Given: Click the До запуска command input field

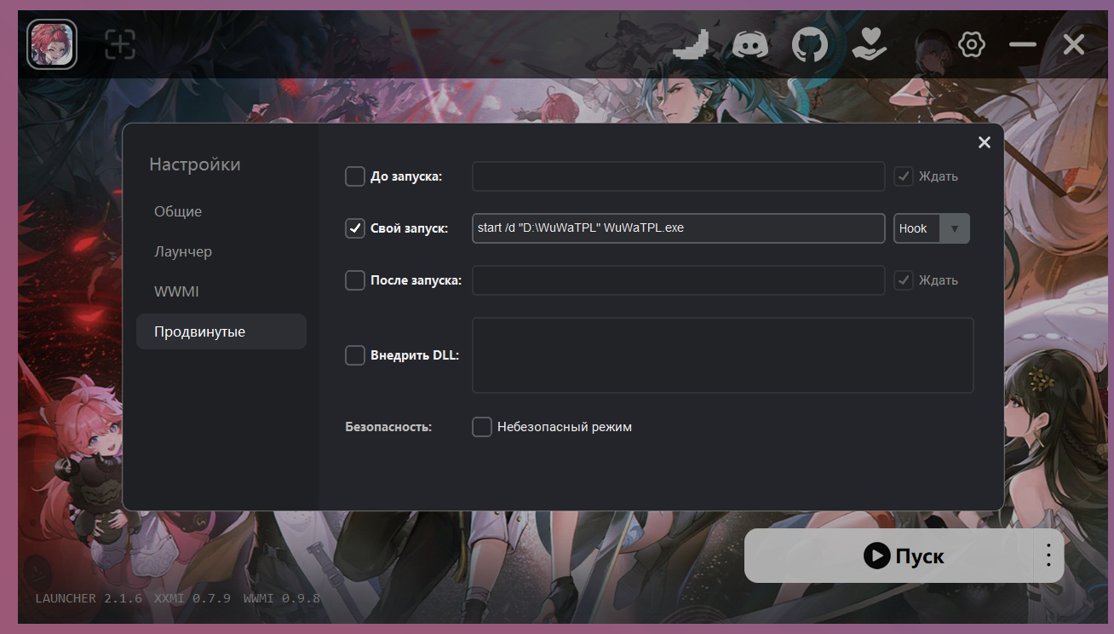Looking at the screenshot, I should [x=679, y=176].
